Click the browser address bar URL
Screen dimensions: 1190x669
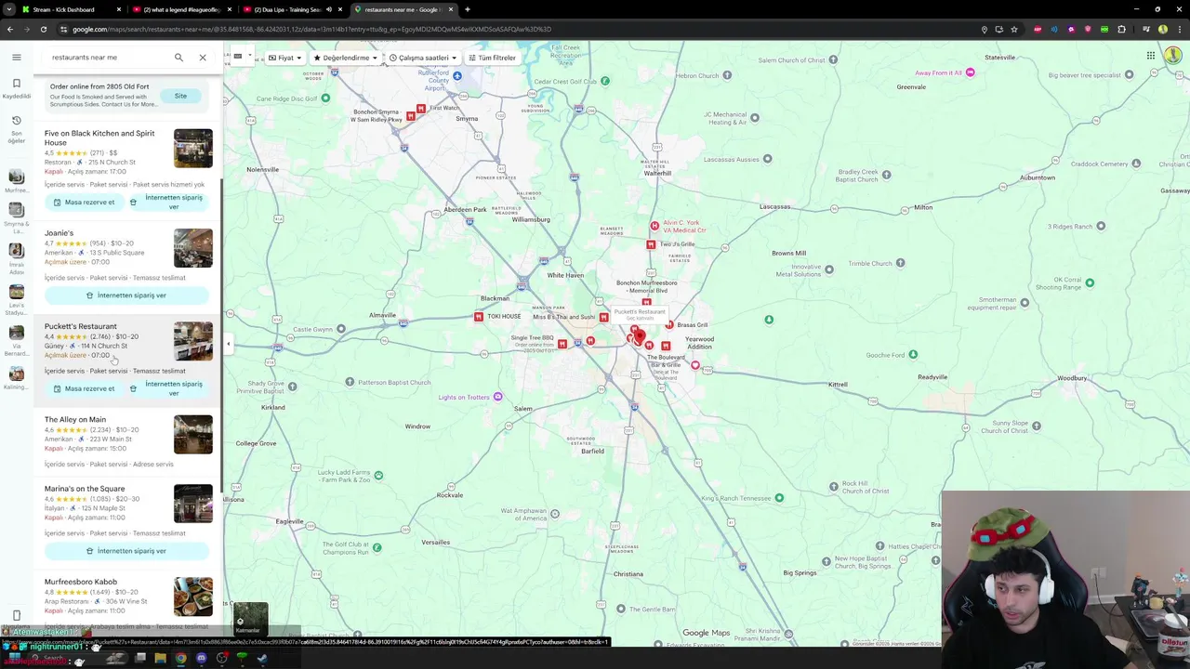(312, 29)
